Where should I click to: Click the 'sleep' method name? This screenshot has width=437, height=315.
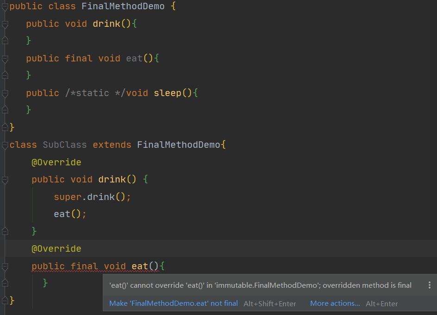click(168, 93)
